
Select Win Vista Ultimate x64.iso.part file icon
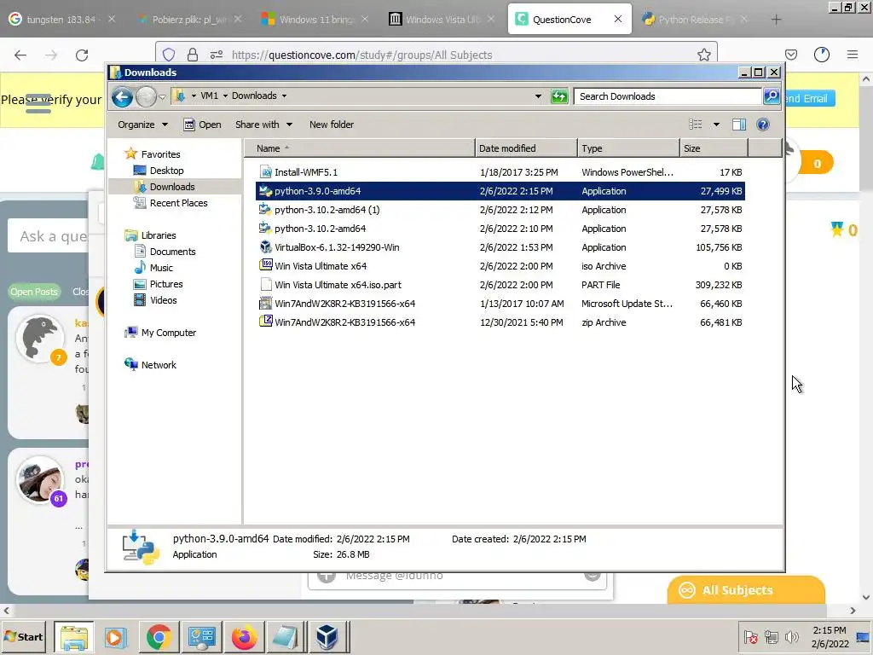[266, 285]
